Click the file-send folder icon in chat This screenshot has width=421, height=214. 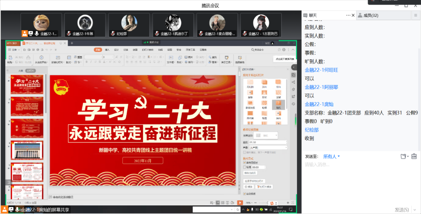tap(403, 157)
